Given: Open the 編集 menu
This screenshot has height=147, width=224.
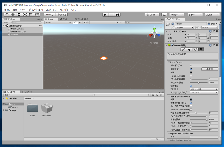Looking at the screenshot, I should click(x=15, y=10).
